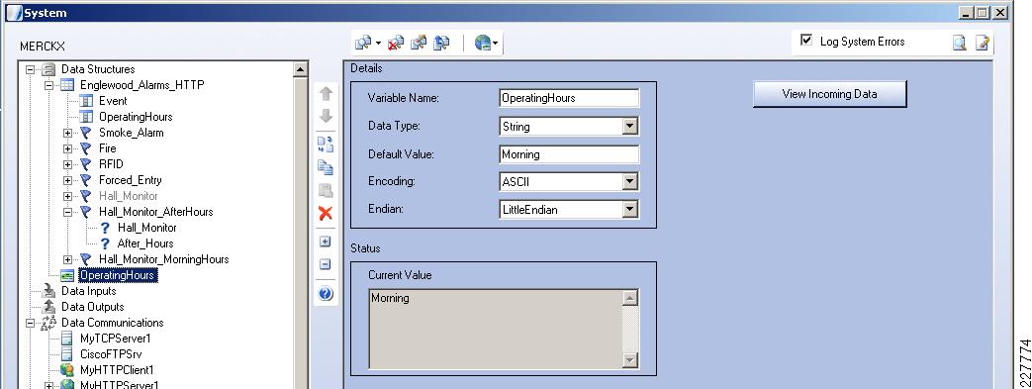1032x389 pixels.
Task: Select the Data Outputs tree item
Action: (x=92, y=307)
